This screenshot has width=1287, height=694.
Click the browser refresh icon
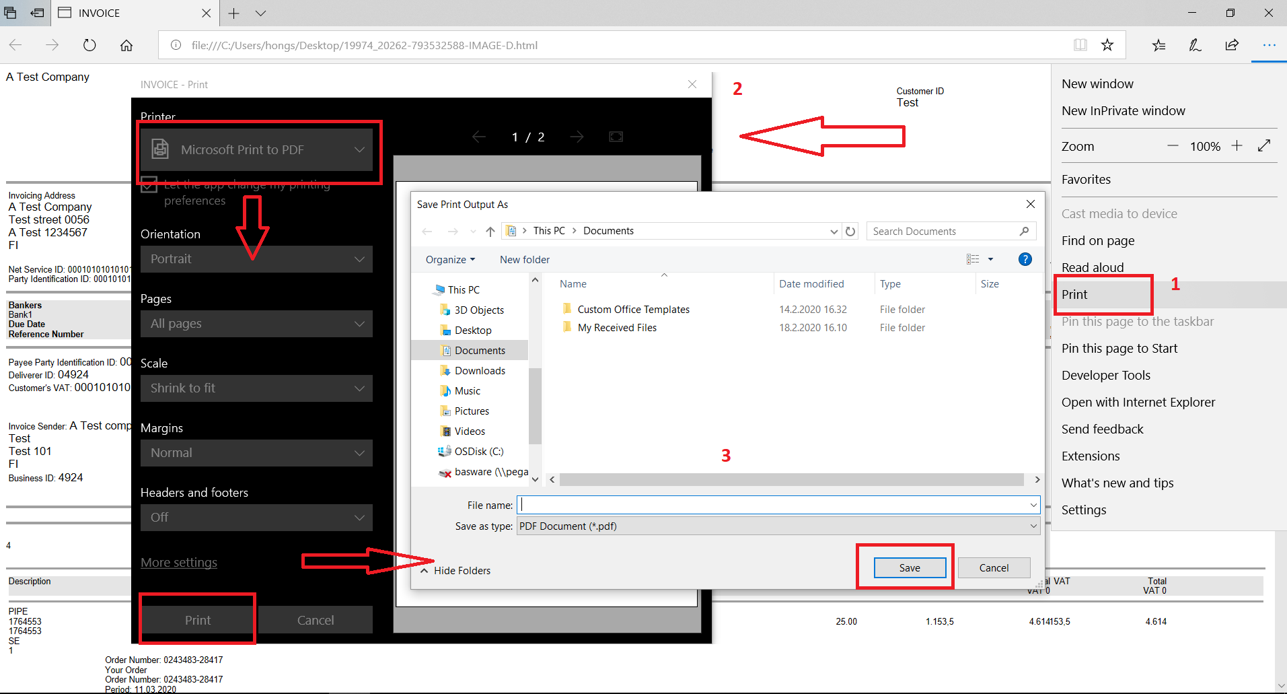click(x=89, y=45)
